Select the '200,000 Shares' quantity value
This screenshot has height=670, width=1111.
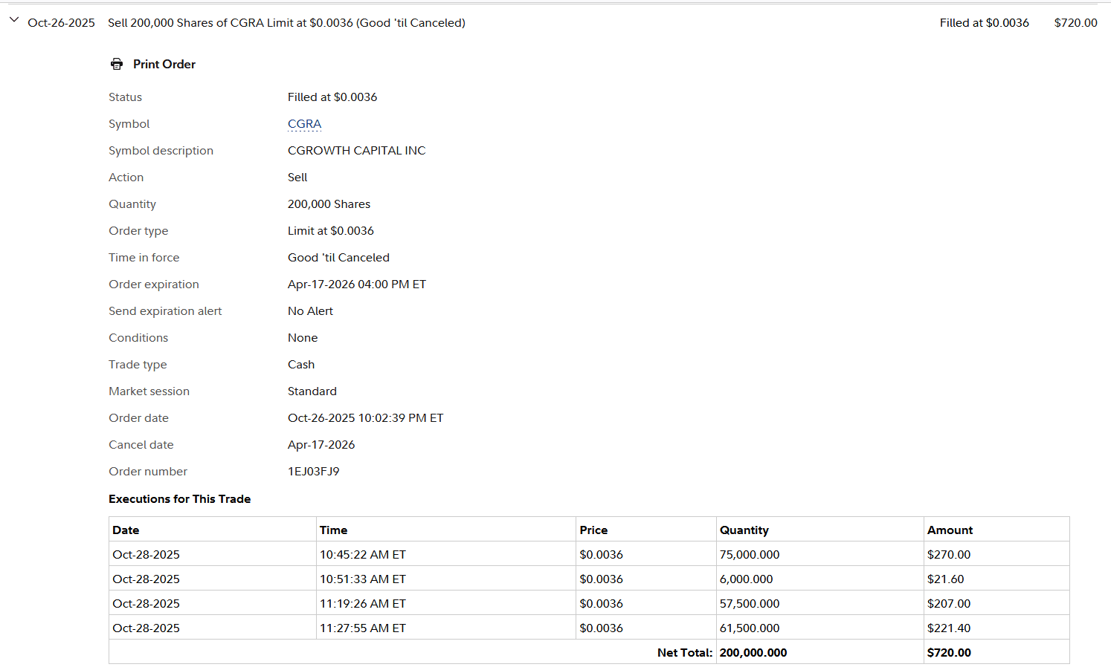click(x=329, y=204)
